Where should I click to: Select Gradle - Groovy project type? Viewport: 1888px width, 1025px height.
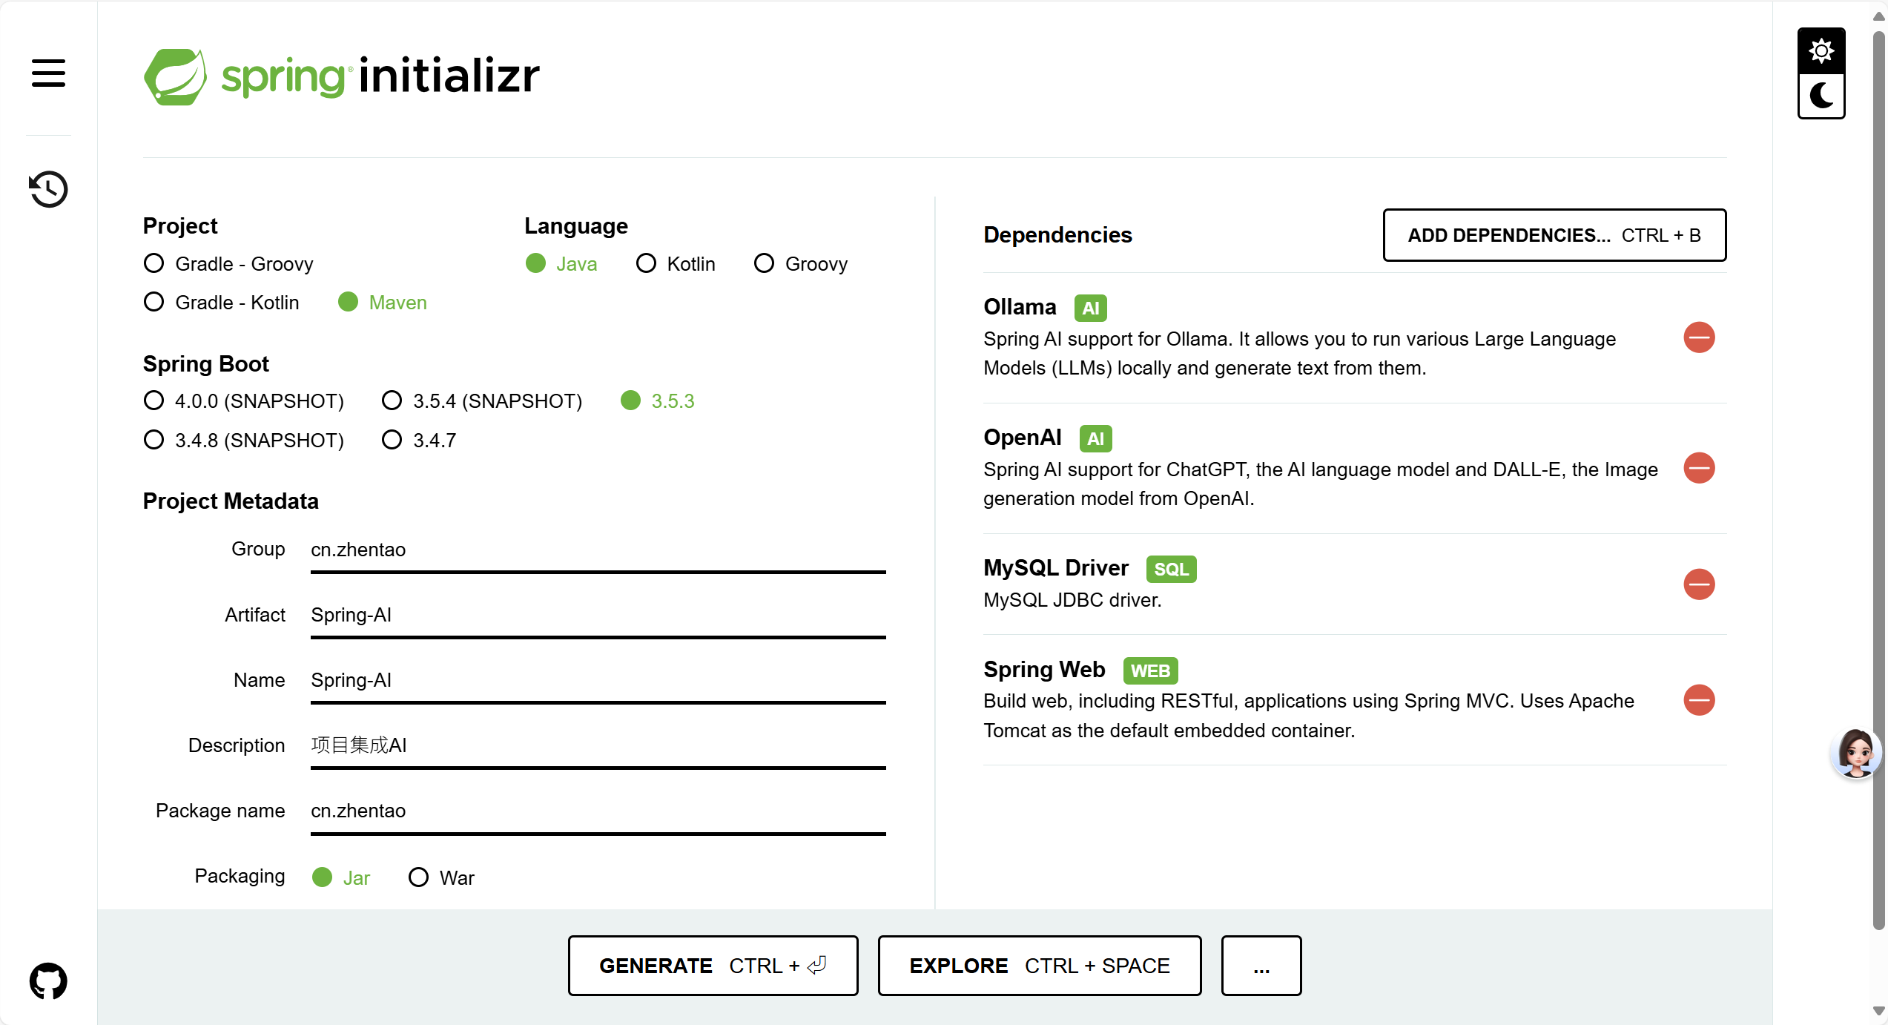point(154,263)
